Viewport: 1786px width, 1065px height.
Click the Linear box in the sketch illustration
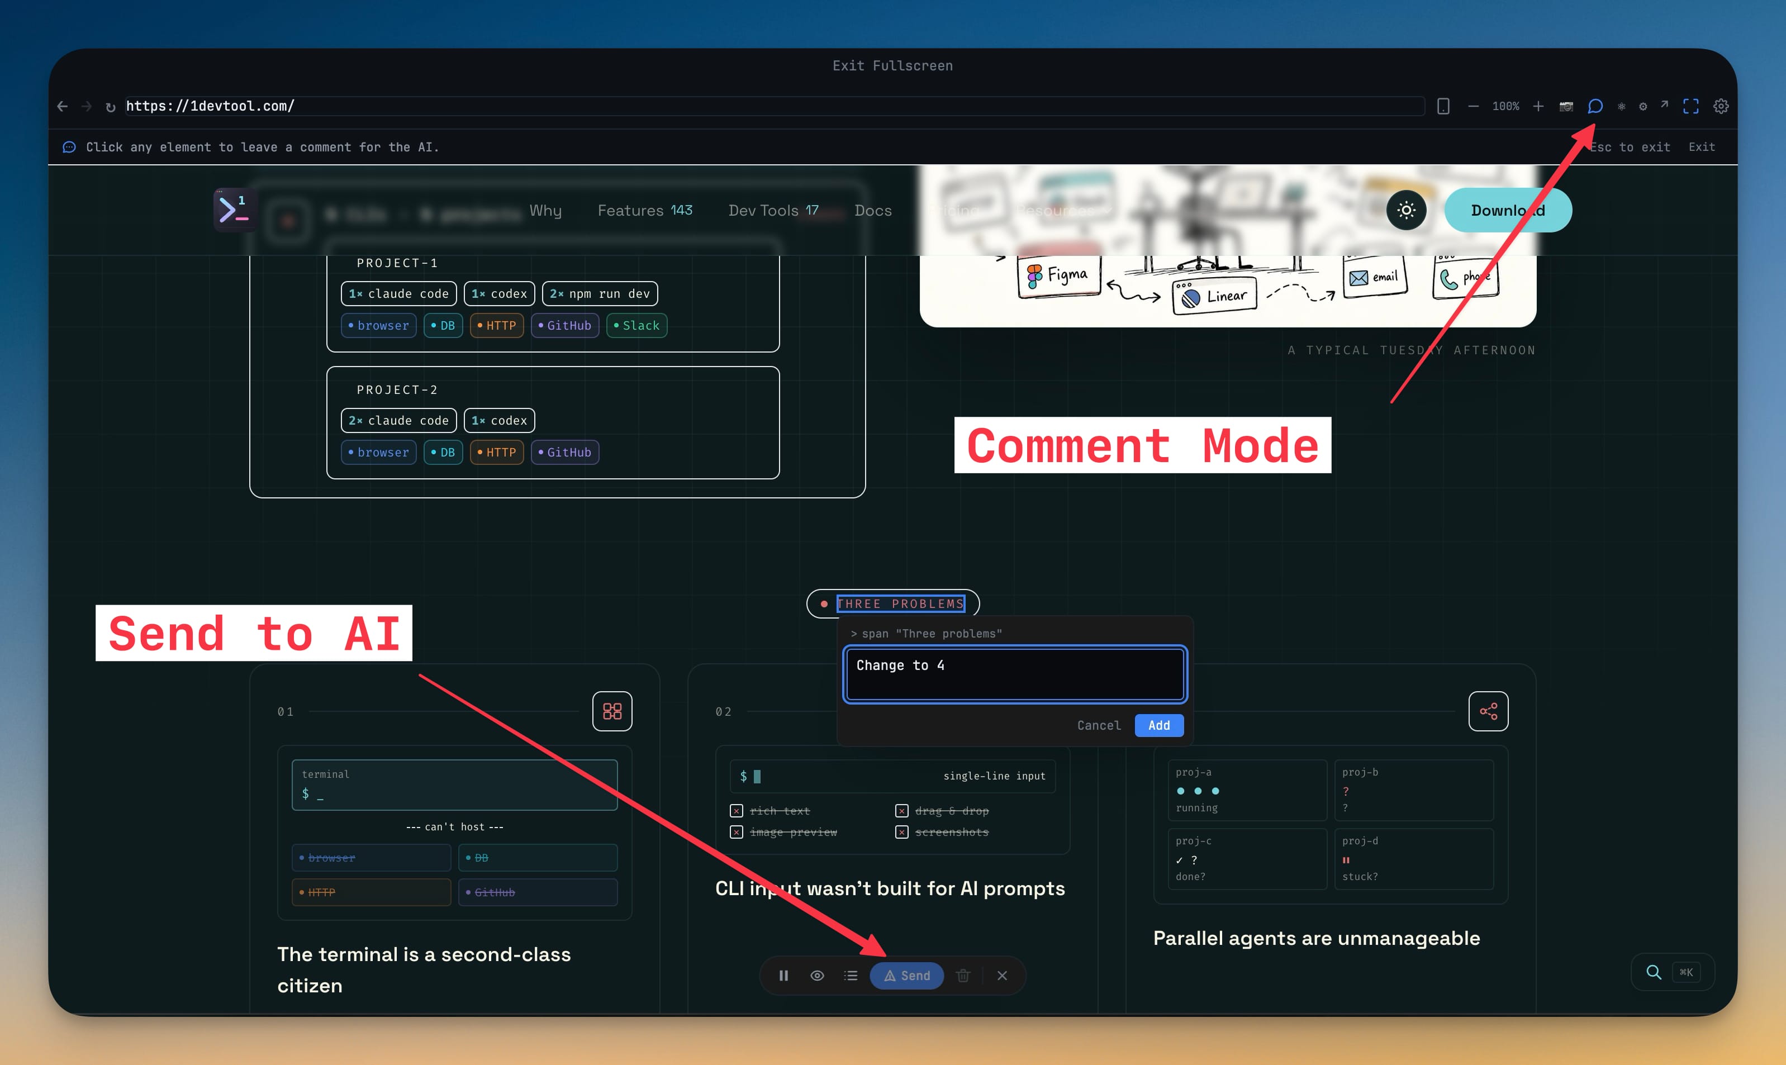1214,296
